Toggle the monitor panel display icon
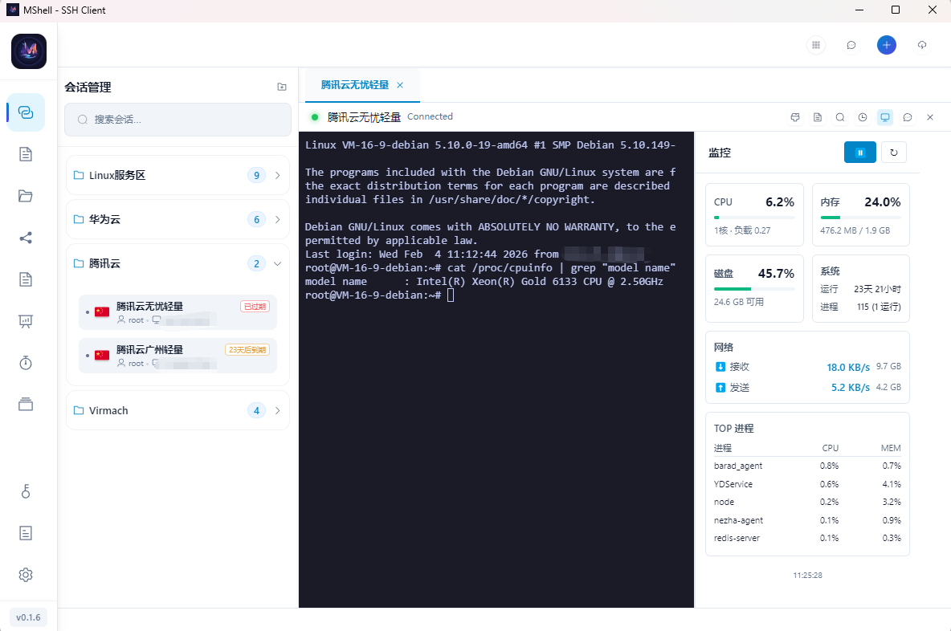 click(885, 117)
